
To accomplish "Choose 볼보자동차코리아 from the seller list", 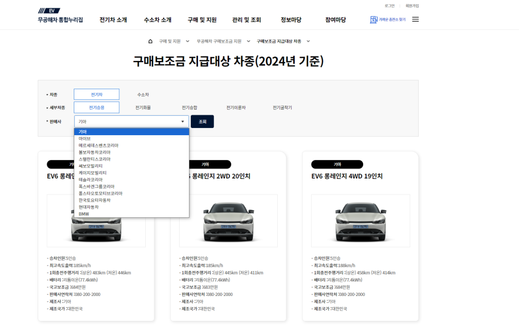I will 132,152.
